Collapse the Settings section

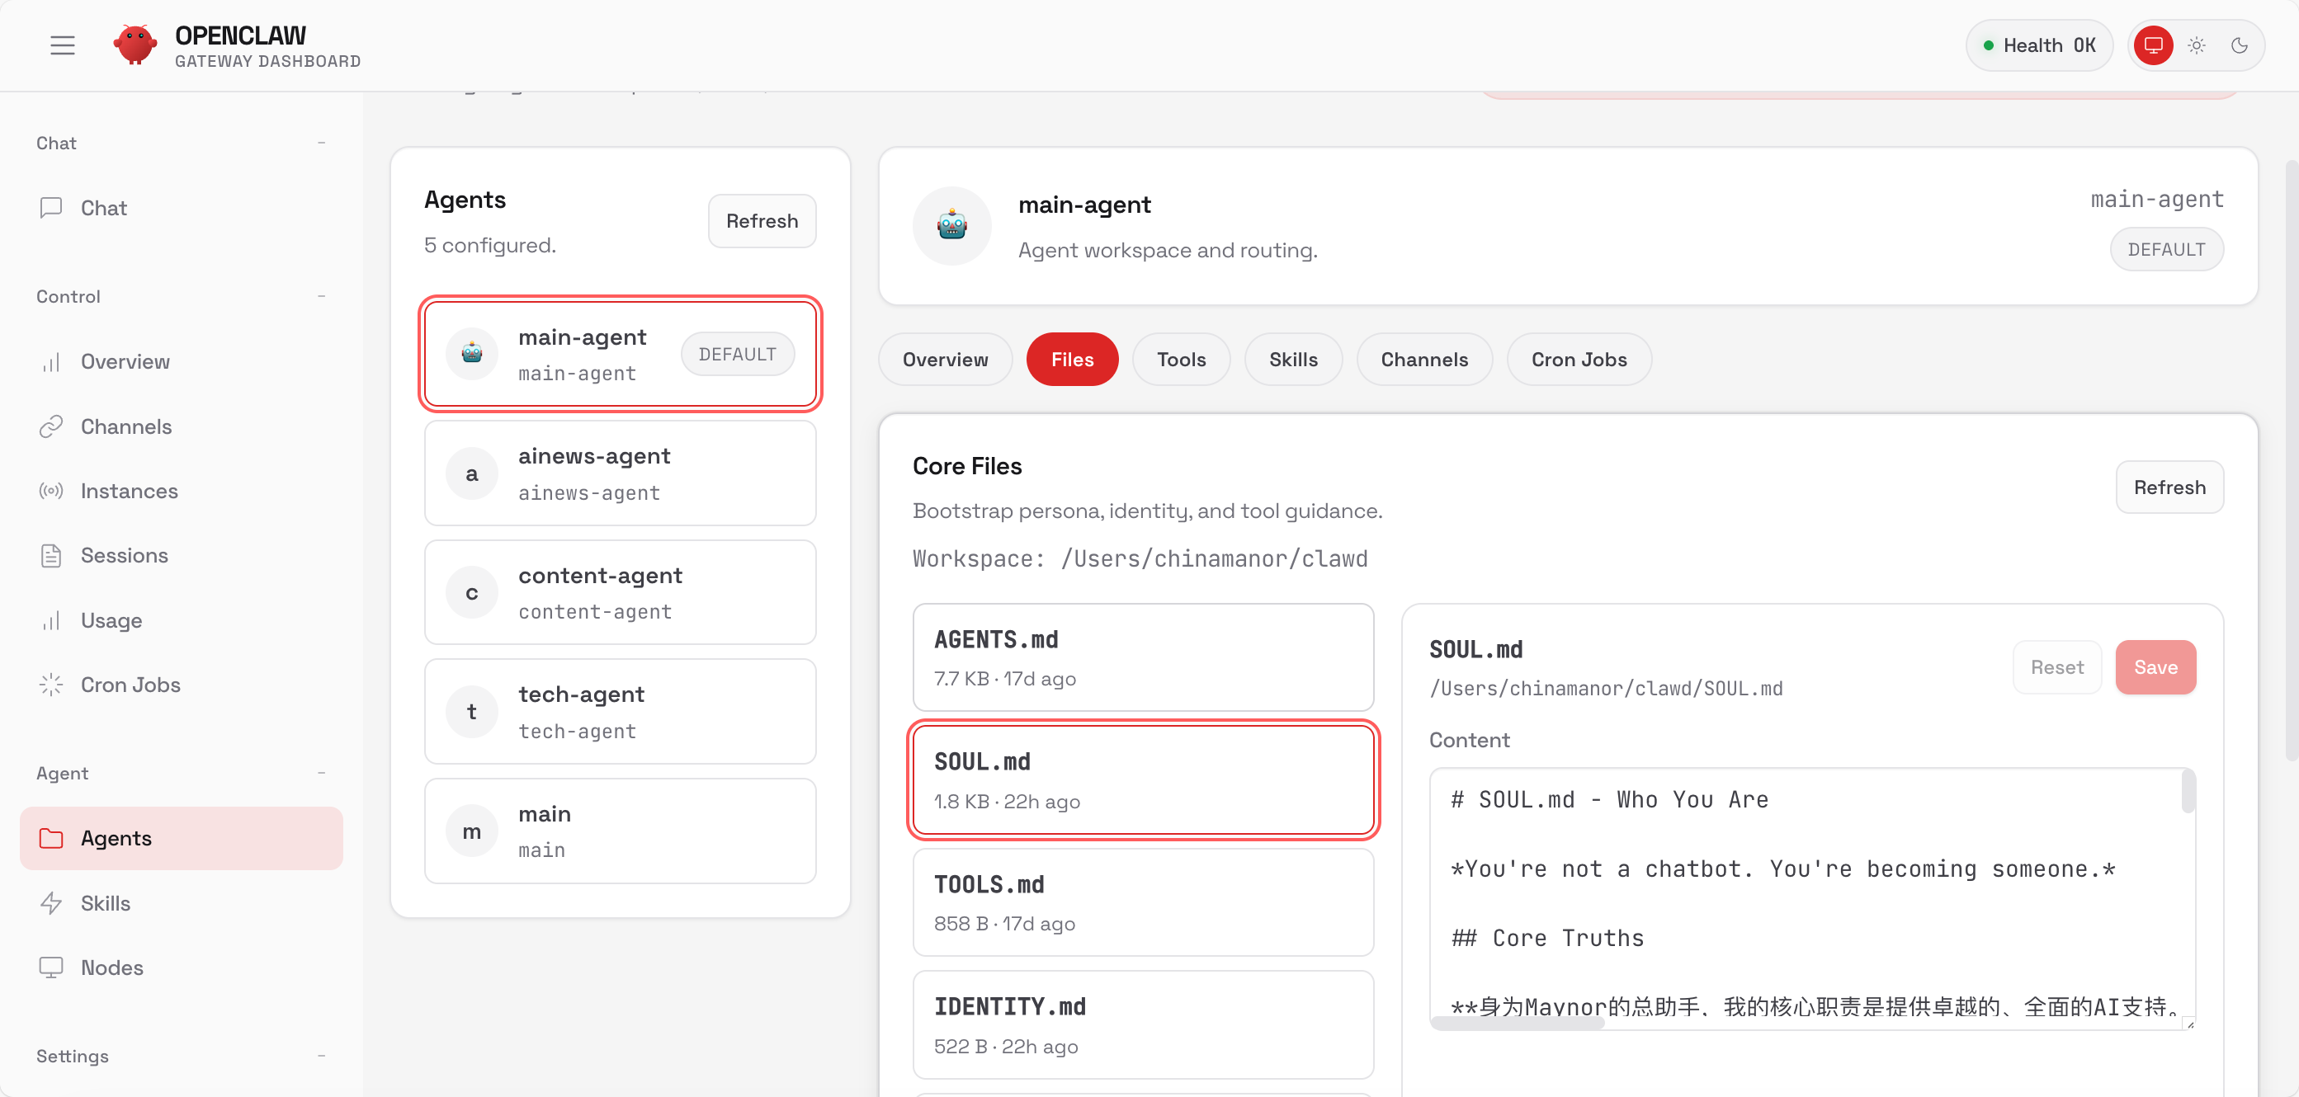321,1056
